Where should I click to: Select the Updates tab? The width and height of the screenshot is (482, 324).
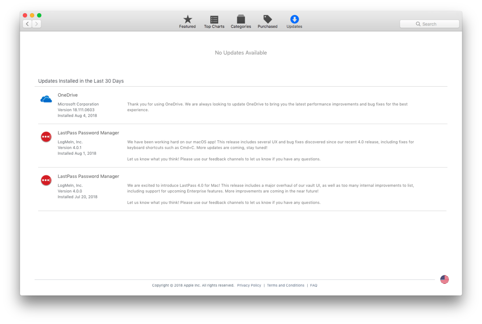click(294, 22)
